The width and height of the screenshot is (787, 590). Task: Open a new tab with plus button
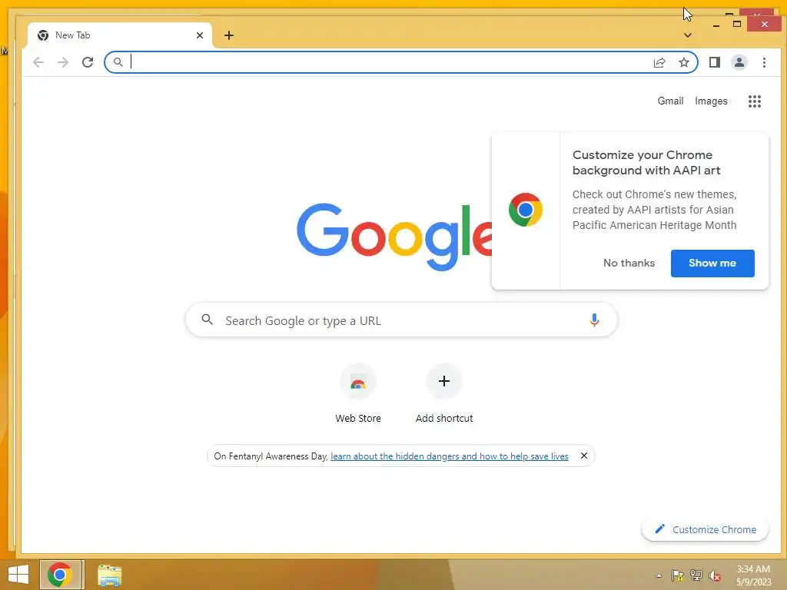(x=229, y=35)
